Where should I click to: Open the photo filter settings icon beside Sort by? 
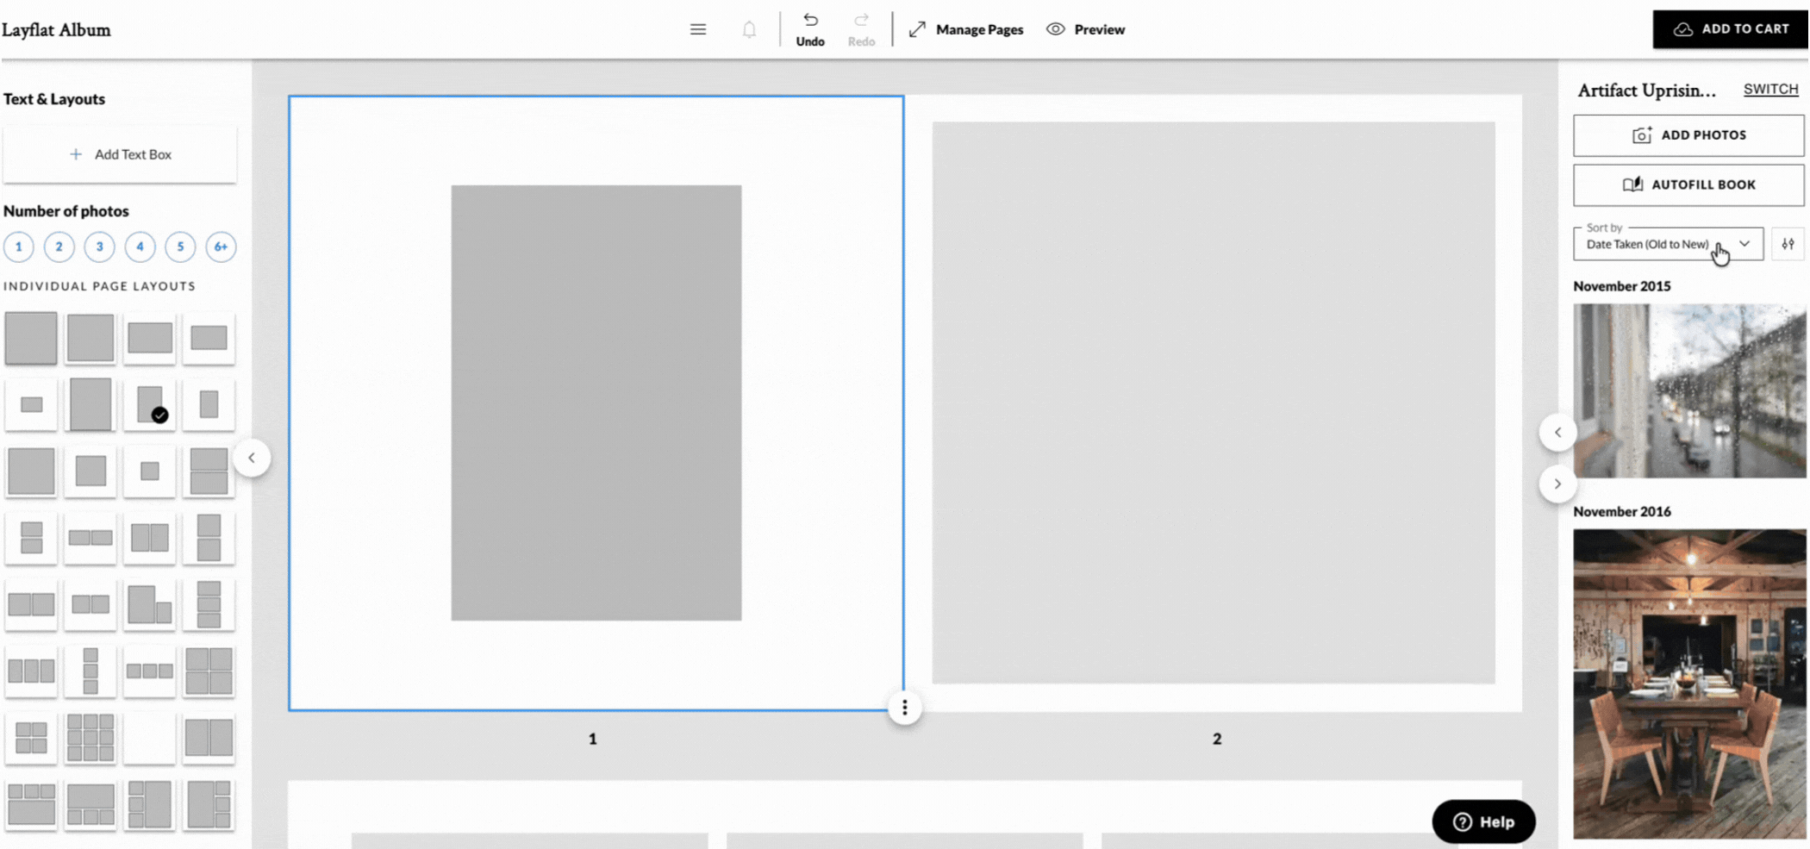click(1788, 244)
